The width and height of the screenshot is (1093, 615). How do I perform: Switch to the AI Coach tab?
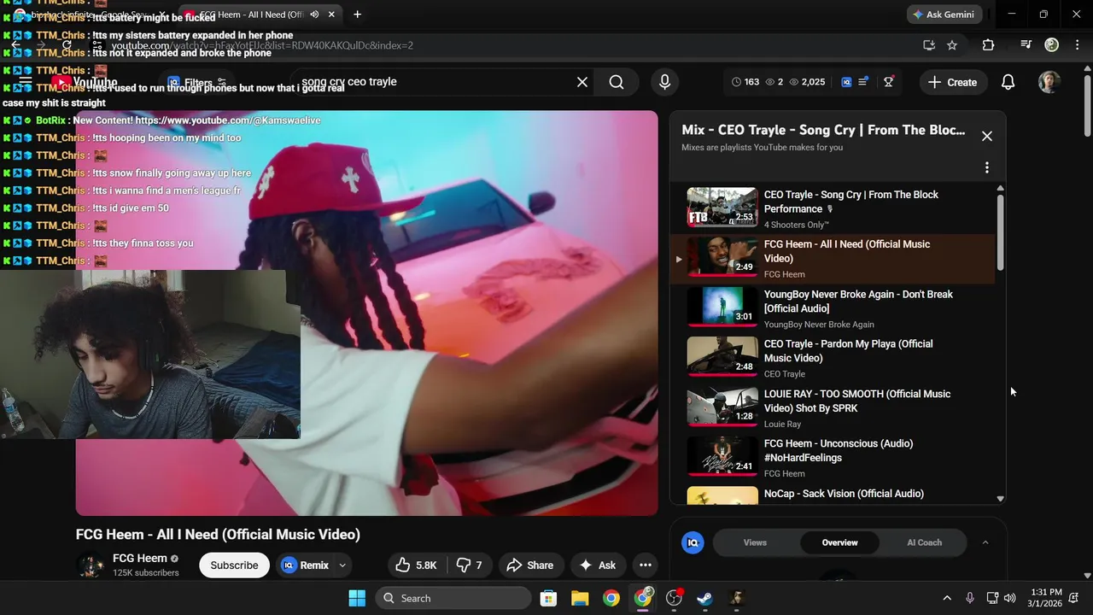924,542
